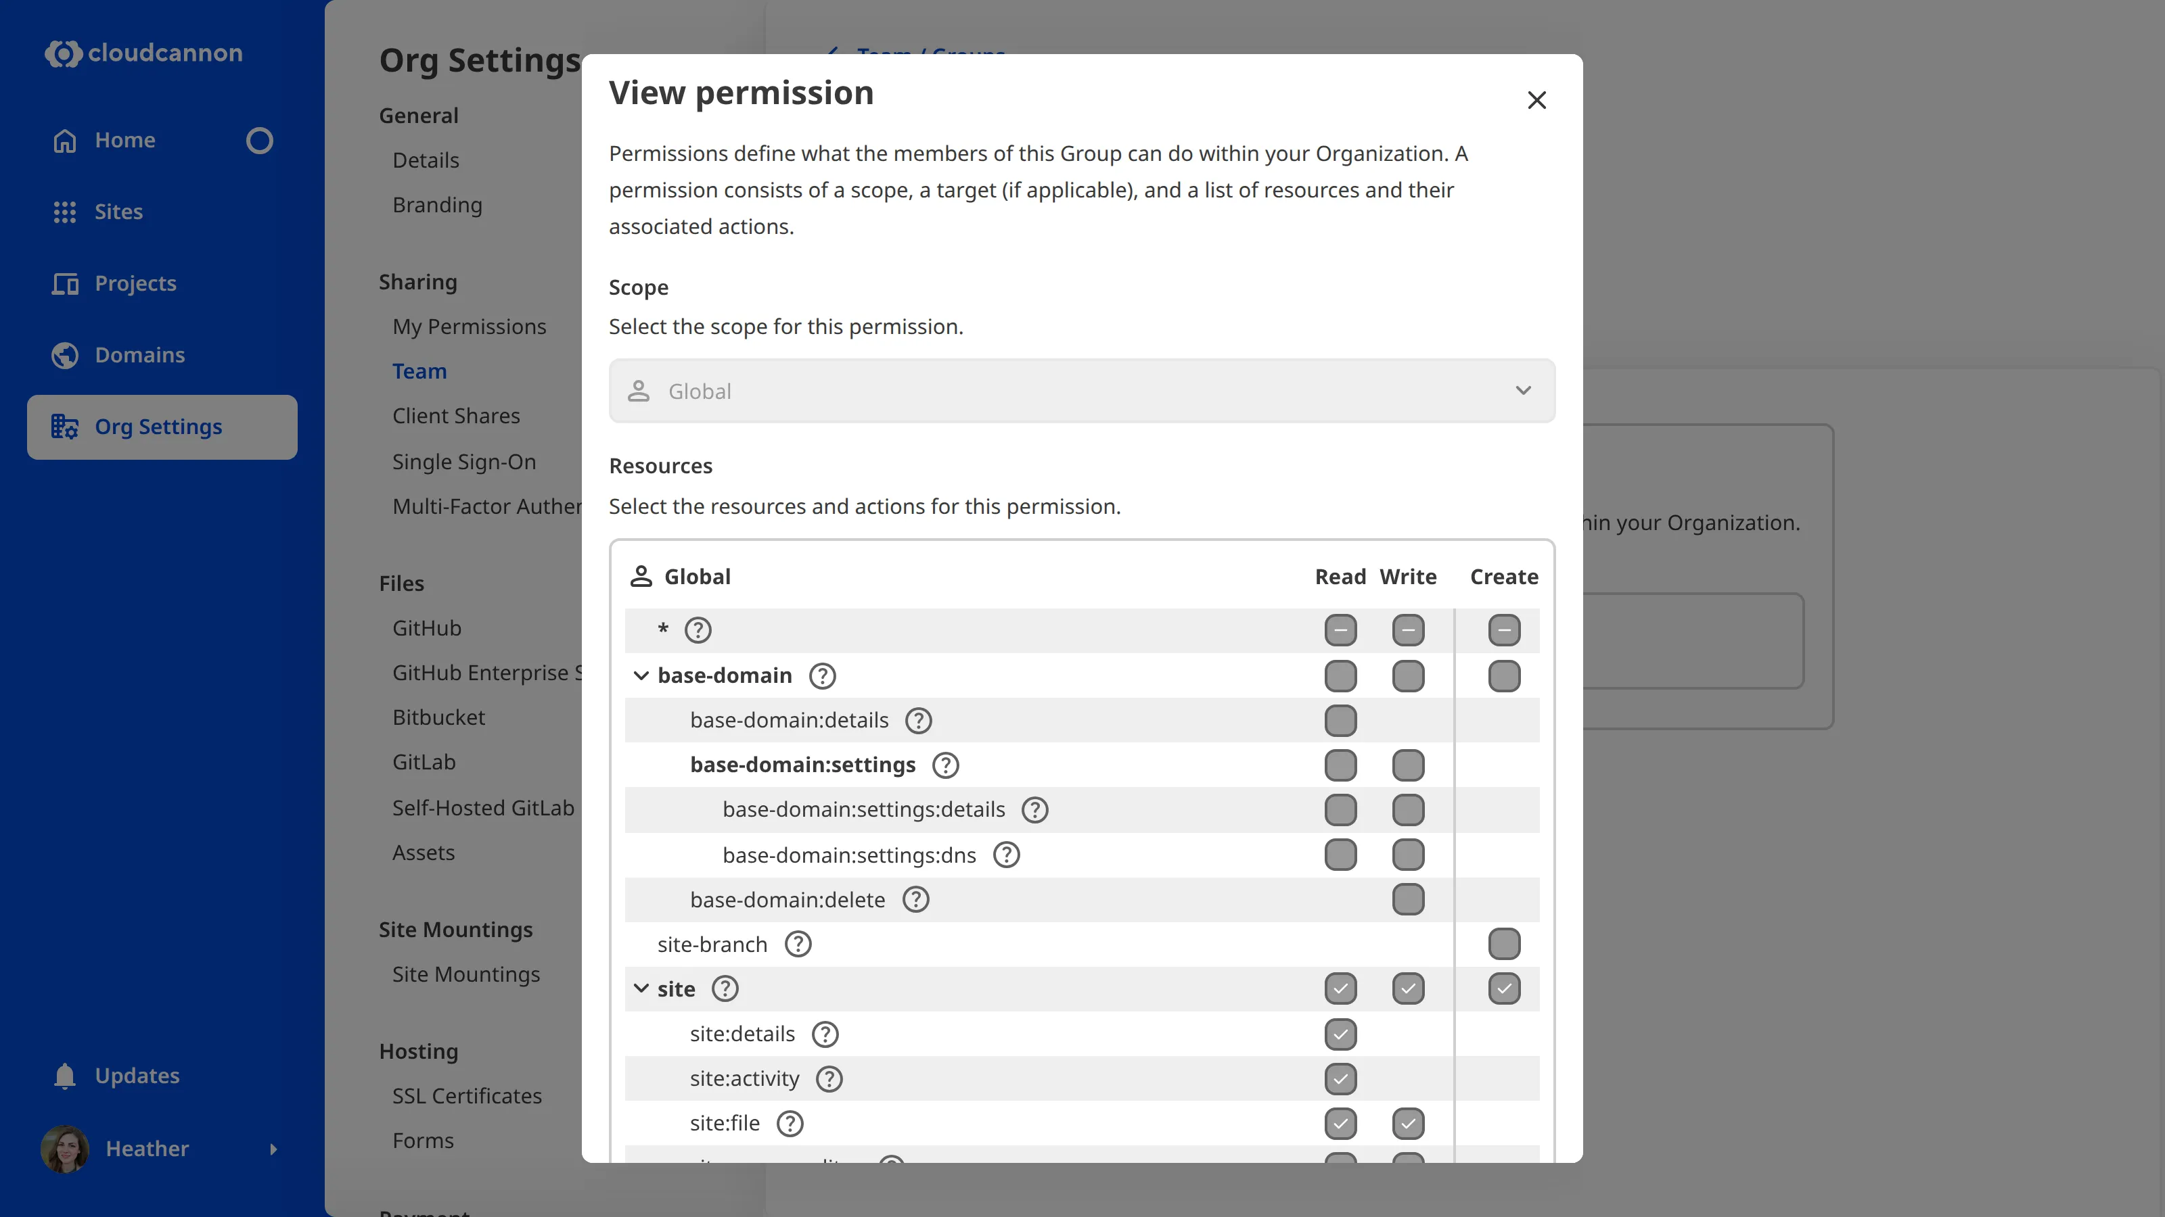Image resolution: width=2165 pixels, height=1217 pixels.
Task: Collapse the site resource group
Action: [641, 988]
